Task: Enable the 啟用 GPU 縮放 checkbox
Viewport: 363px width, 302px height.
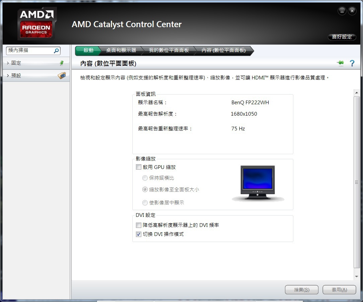Action: (x=139, y=167)
